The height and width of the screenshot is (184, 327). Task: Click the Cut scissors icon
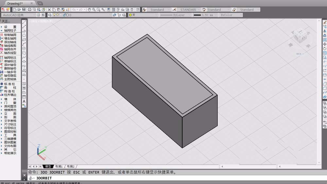[49, 9]
